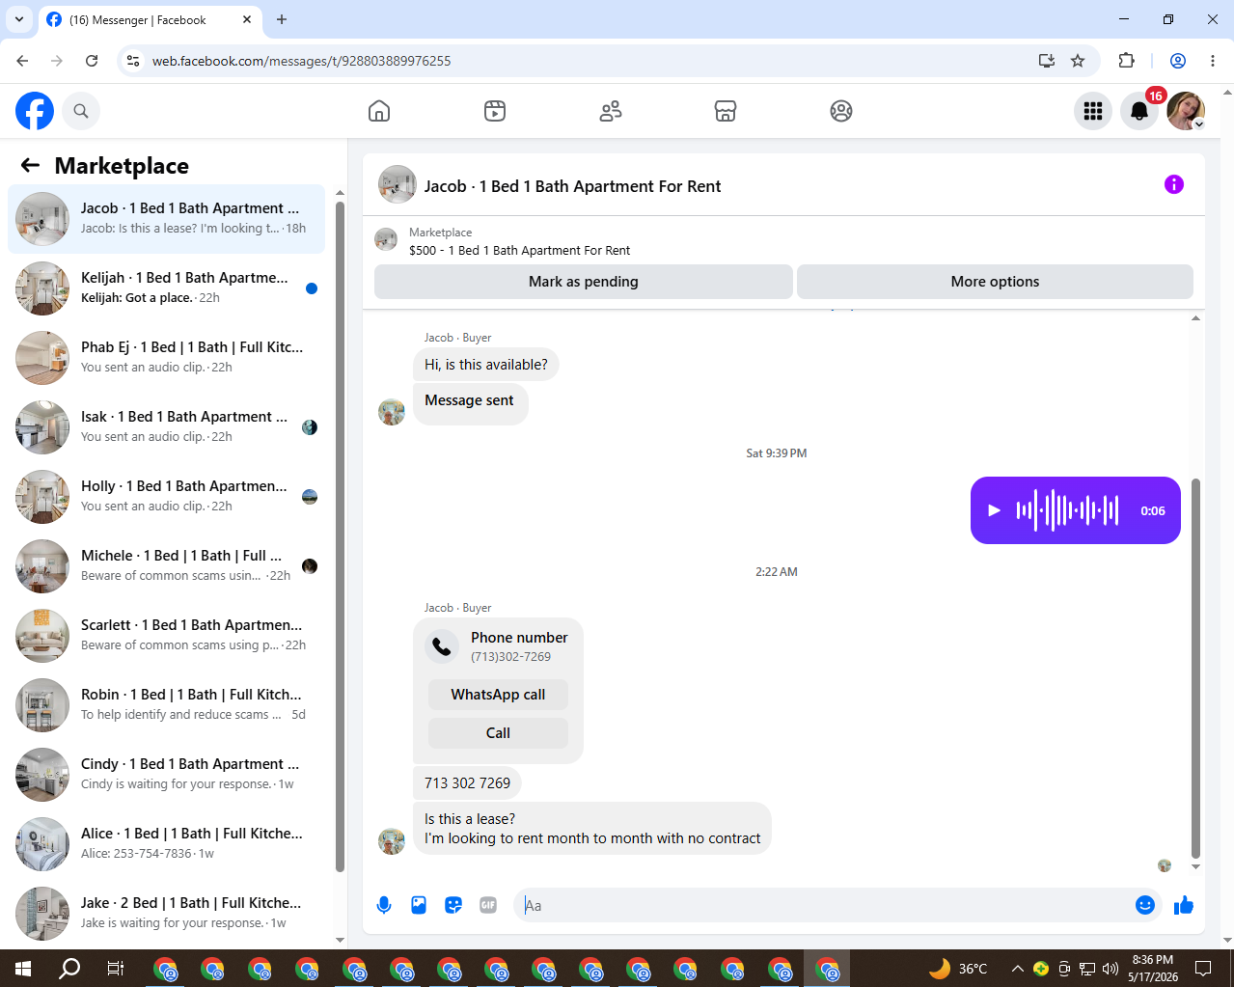Screen dimensions: 1234x987
Task: Open the Marketplace storefront icon
Action: click(x=726, y=111)
